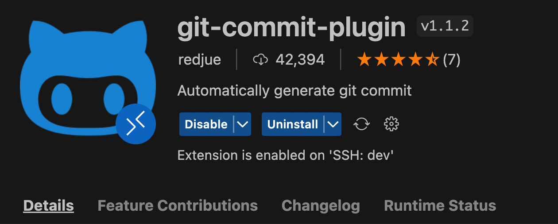
Task: Open the gear manage extension menu
Action: click(x=391, y=124)
